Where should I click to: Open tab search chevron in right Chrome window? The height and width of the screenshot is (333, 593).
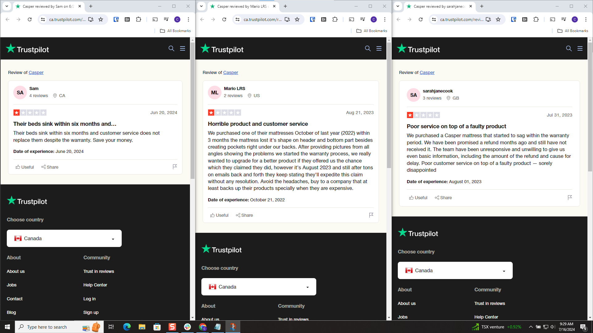tap(398, 6)
